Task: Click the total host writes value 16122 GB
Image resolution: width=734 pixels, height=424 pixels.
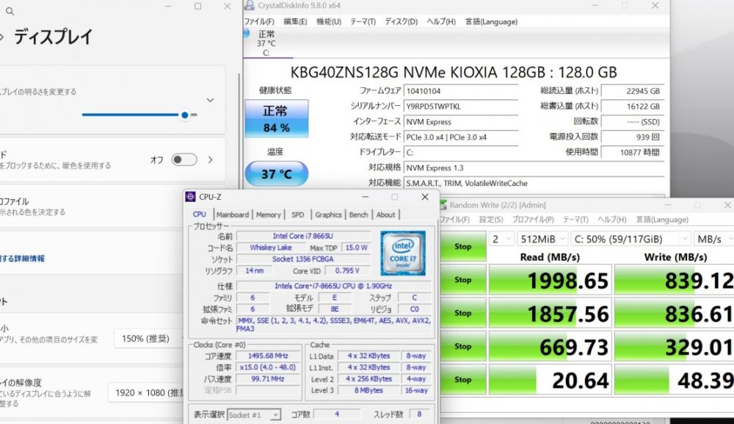Action: 633,107
